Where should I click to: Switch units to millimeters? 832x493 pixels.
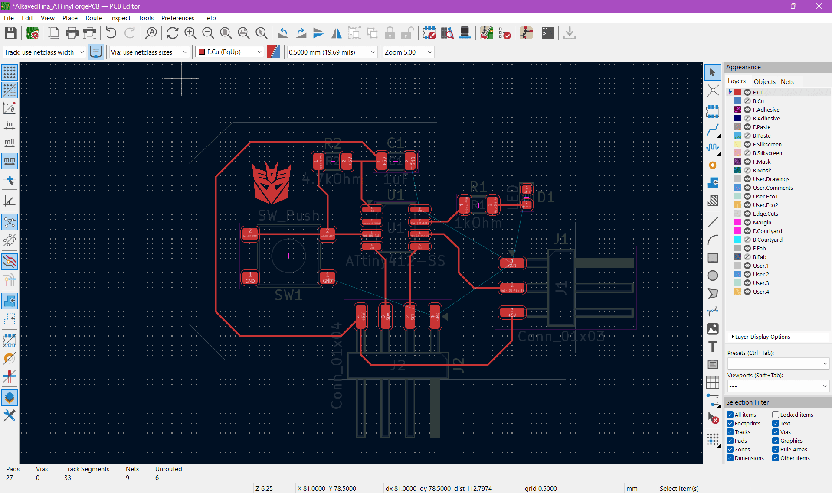coord(9,161)
